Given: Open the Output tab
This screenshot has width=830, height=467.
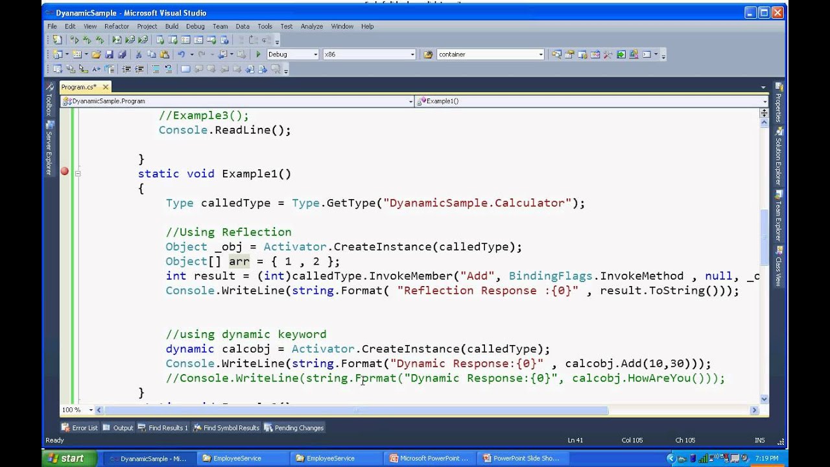Looking at the screenshot, I should [118, 428].
